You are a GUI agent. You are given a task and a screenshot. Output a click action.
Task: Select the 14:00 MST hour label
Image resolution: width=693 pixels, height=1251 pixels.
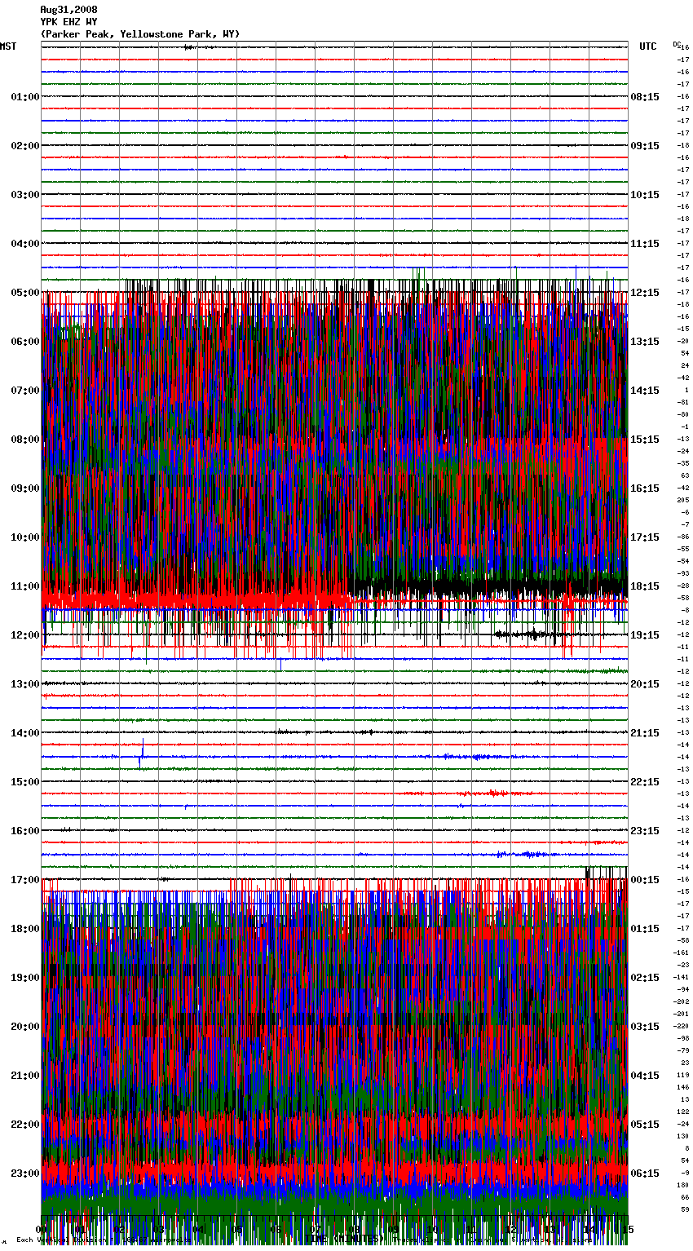24,733
